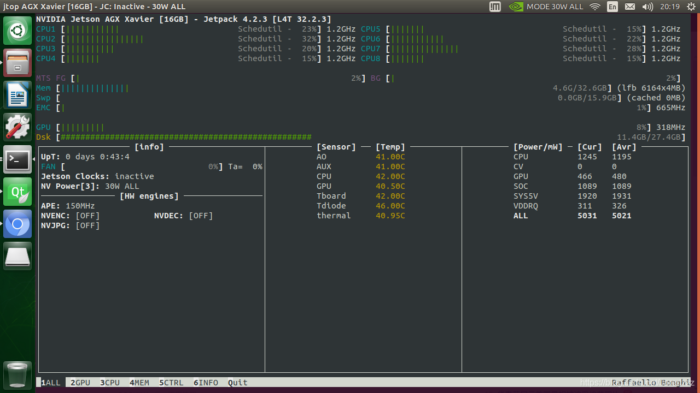Open the 20:19 clock menu
700x393 pixels.
pos(670,7)
